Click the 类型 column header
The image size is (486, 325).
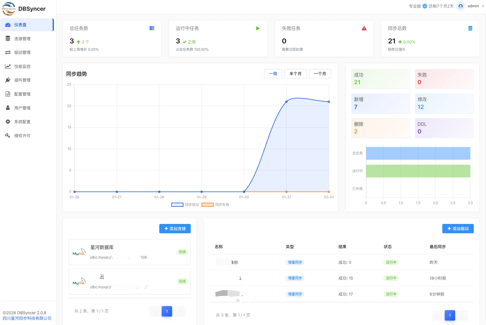[290, 247]
